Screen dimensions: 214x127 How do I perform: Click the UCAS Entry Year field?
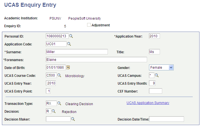click(x=51, y=83)
